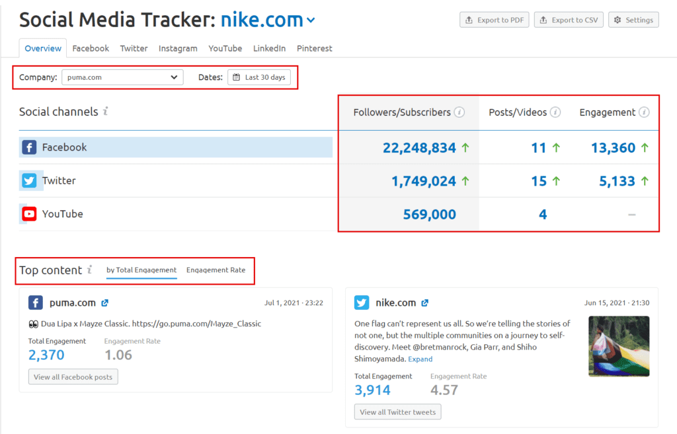
Task: Click the Followers/Subscribers column header
Action: [x=402, y=112]
